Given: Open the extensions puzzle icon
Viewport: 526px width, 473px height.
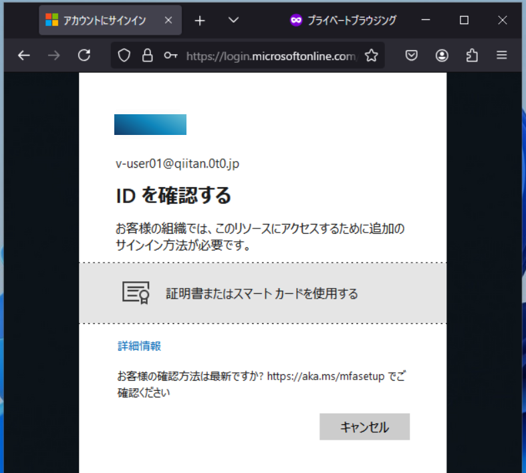Looking at the screenshot, I should click(472, 55).
